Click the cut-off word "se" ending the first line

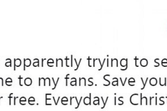tap(160, 63)
